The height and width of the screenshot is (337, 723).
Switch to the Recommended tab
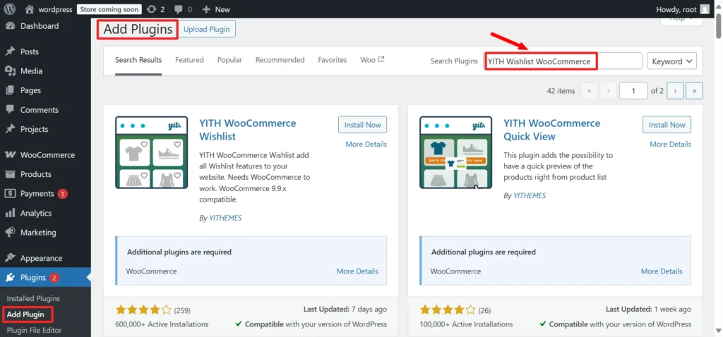[280, 60]
